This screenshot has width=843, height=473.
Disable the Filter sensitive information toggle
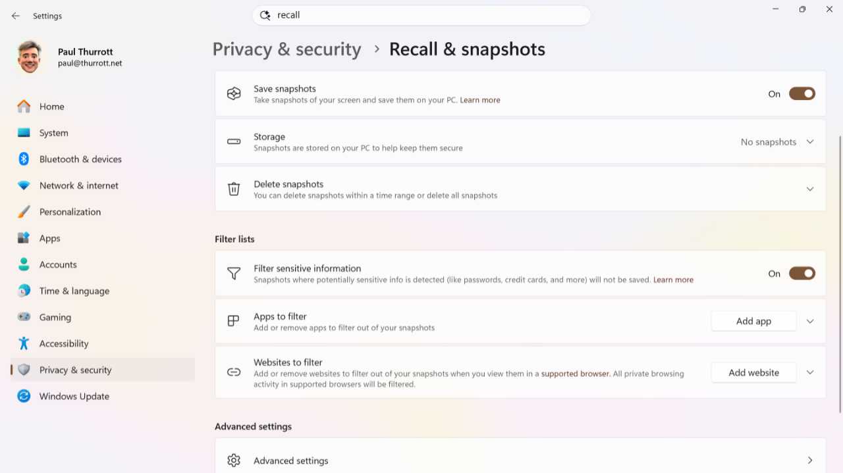pos(802,274)
